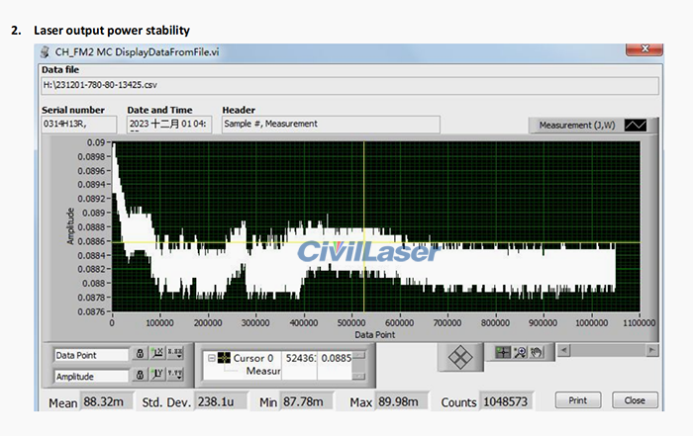
Task: Open Y-axis format and precision options
Action: tap(175, 375)
